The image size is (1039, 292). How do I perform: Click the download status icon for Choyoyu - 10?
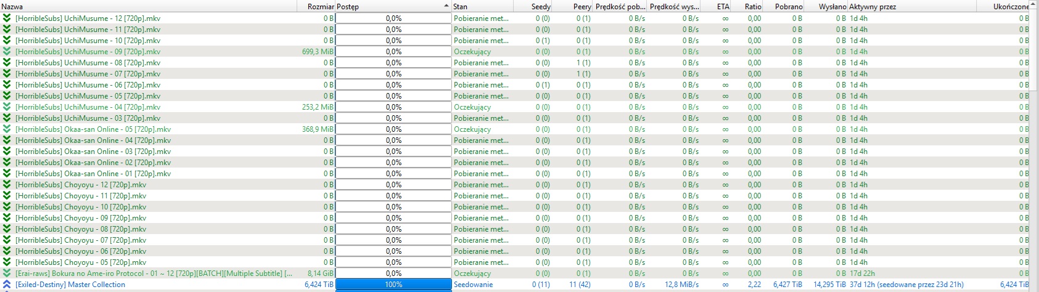(7, 207)
